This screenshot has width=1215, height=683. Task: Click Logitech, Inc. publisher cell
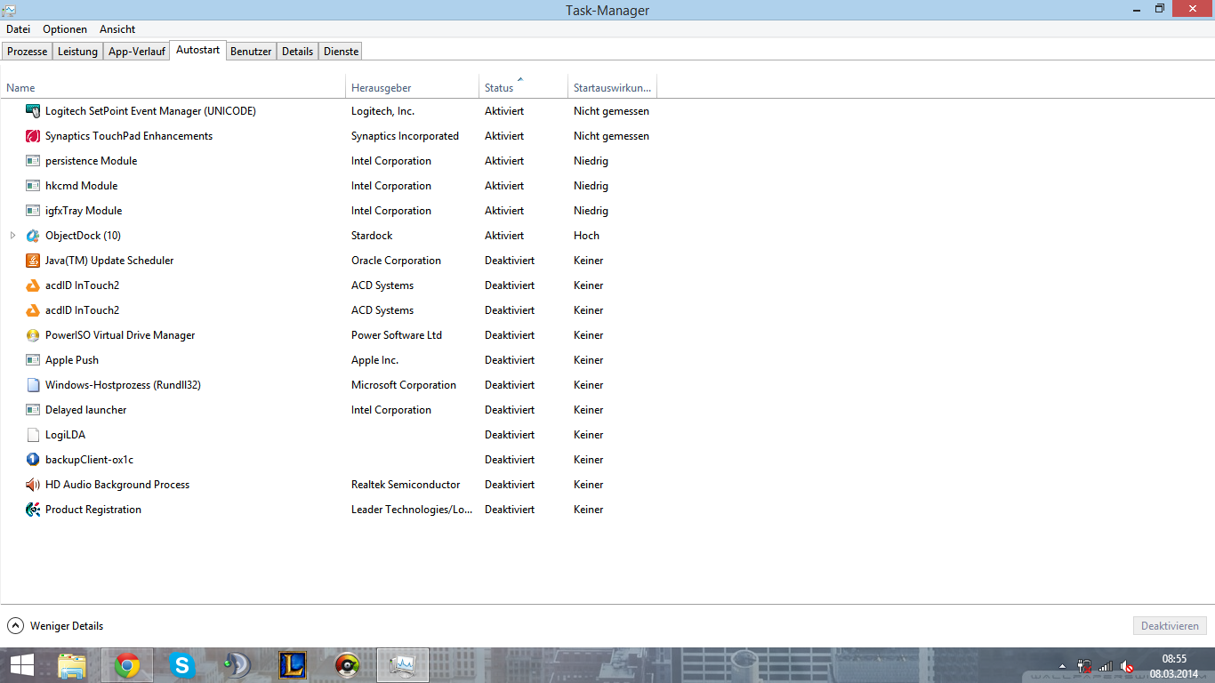point(382,111)
